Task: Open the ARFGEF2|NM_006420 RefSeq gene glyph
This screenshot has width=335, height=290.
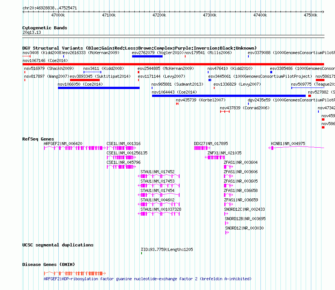Action: (75, 148)
